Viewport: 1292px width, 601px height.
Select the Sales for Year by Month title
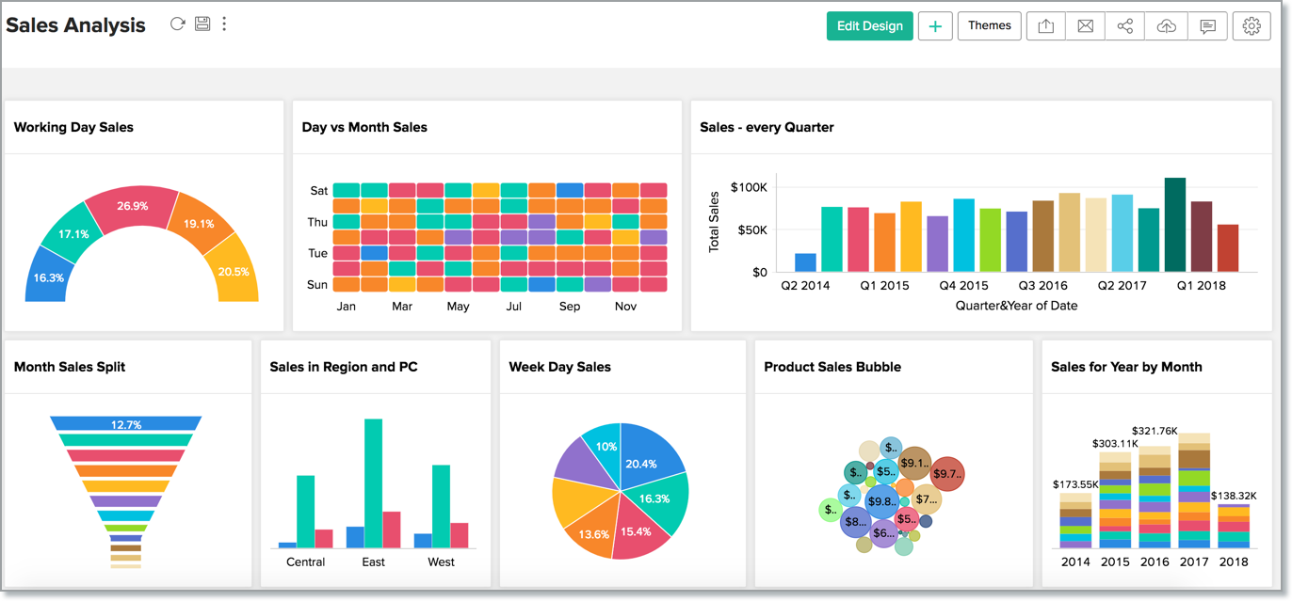point(1126,367)
